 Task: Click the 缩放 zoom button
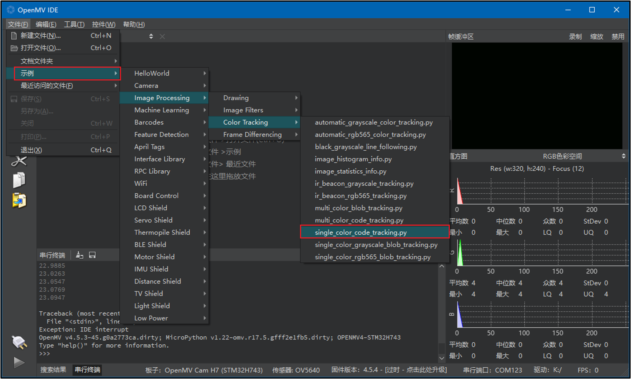(x=597, y=37)
